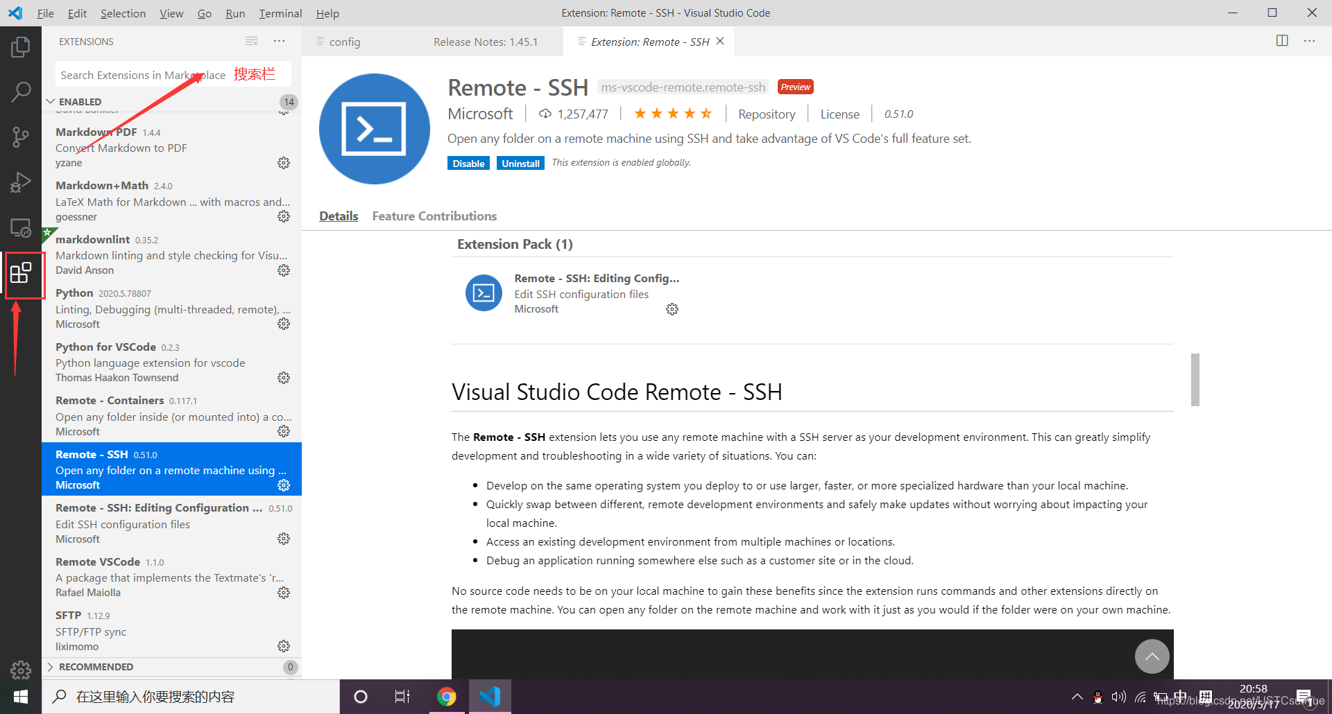Screen dimensions: 1332x714
Task: Open Task View on taskbar
Action: (402, 697)
